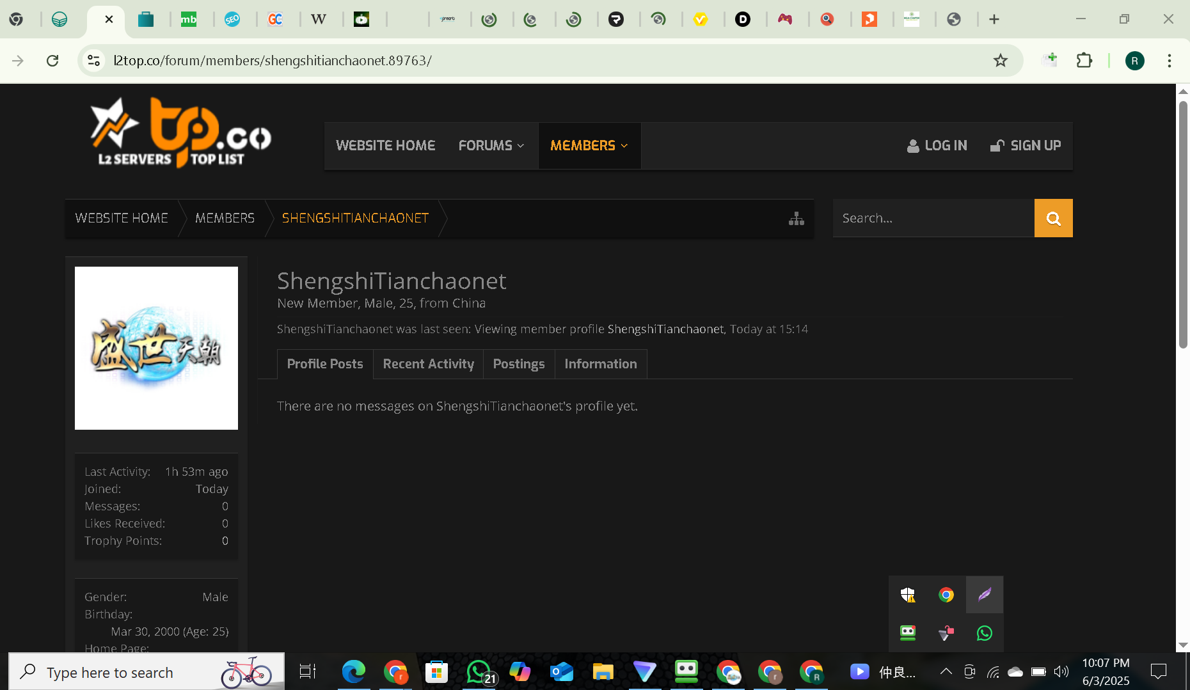Expand the FORUMS dropdown menu
The height and width of the screenshot is (690, 1190).
(x=491, y=146)
